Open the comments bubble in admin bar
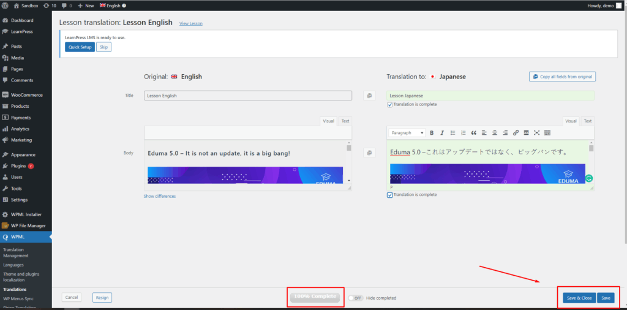 click(67, 6)
